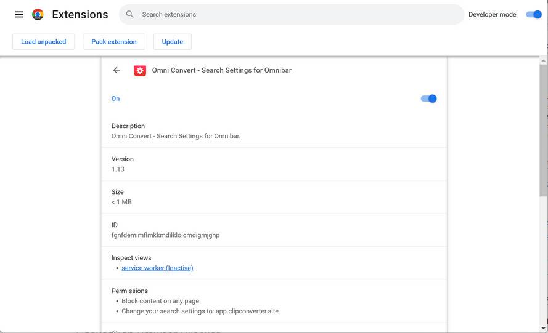Click the version number 1.13
This screenshot has height=333, width=548.
point(118,169)
